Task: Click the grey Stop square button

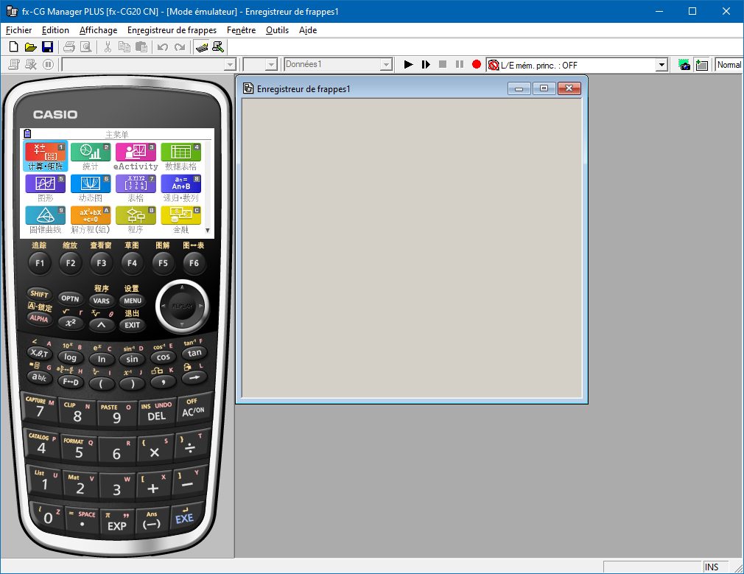Action: (x=443, y=65)
